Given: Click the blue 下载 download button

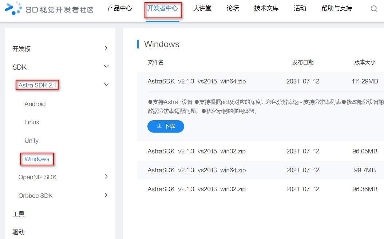Looking at the screenshot, I should (166, 126).
